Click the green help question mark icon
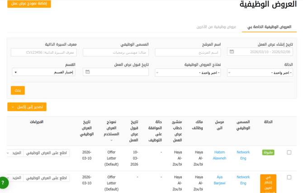Screen dimensions: 303x193 click(x=3, y=183)
